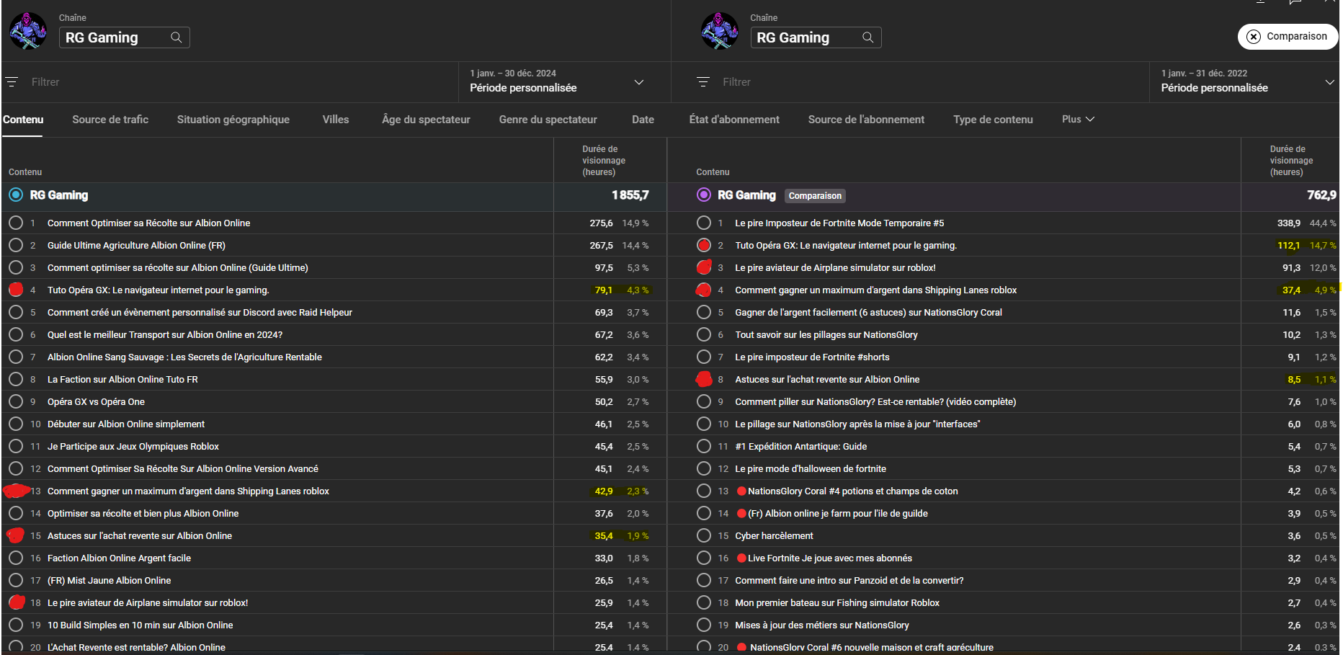The width and height of the screenshot is (1343, 655).
Task: Click left Durée de visionnage column header
Action: pos(604,161)
